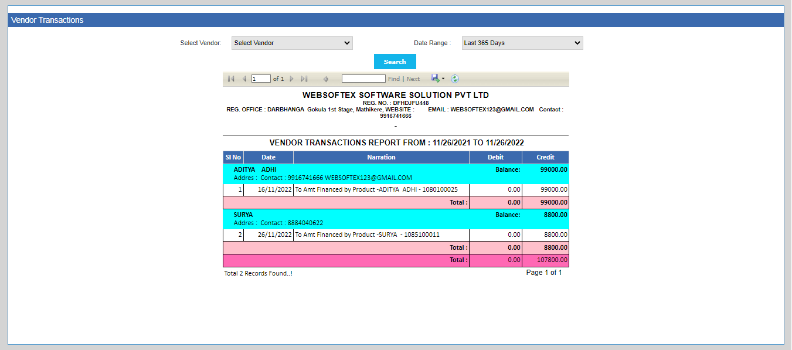Viewport: 792px width, 350px height.
Task: Click the vendor name SURYA
Action: coord(243,215)
